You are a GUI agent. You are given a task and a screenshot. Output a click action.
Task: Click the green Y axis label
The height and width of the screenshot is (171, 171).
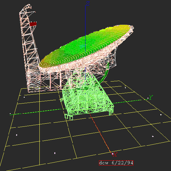(x=151, y=97)
